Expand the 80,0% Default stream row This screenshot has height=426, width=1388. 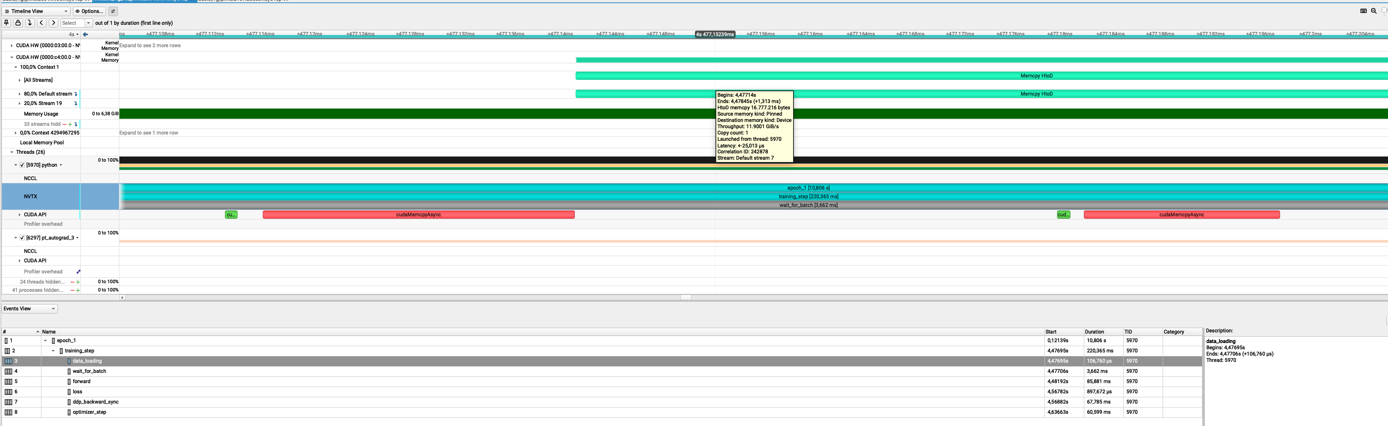(19, 94)
